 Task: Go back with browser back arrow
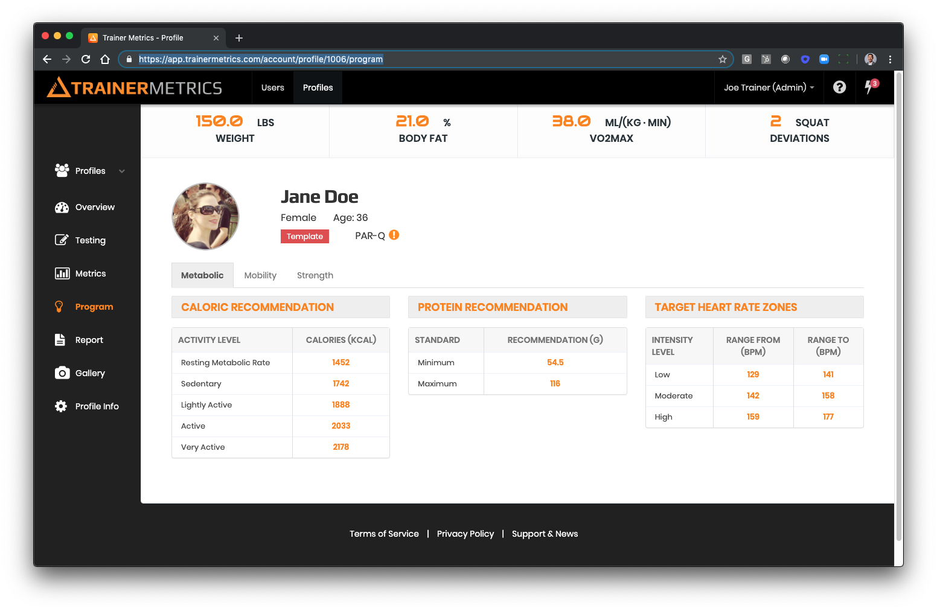47,59
